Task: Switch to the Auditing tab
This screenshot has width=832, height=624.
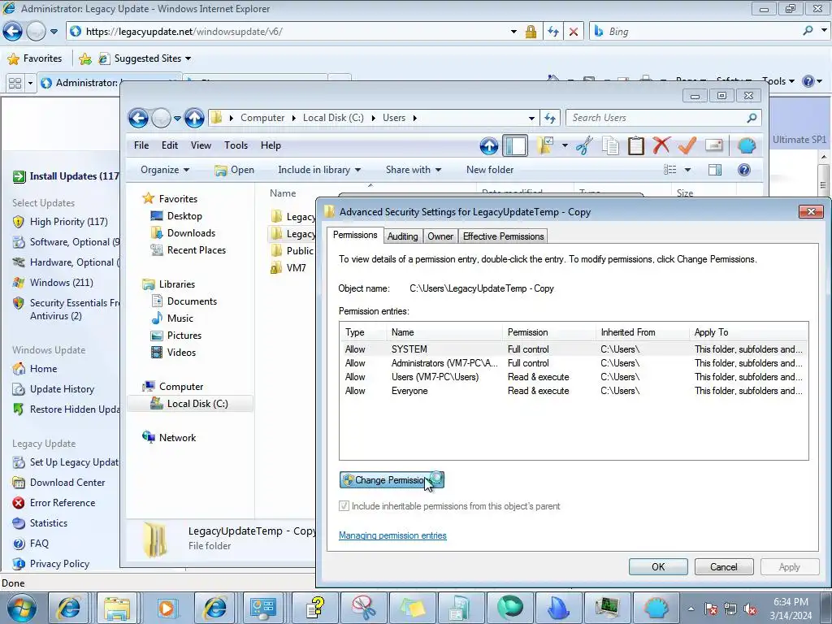Action: pyautogui.click(x=403, y=236)
